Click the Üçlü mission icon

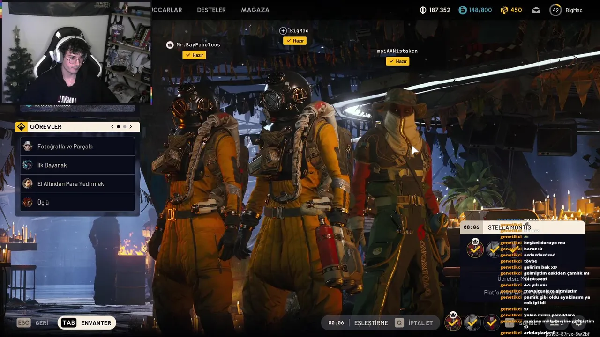28,202
